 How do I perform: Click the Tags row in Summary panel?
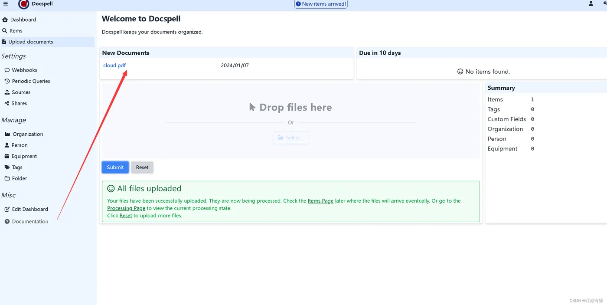coord(512,109)
